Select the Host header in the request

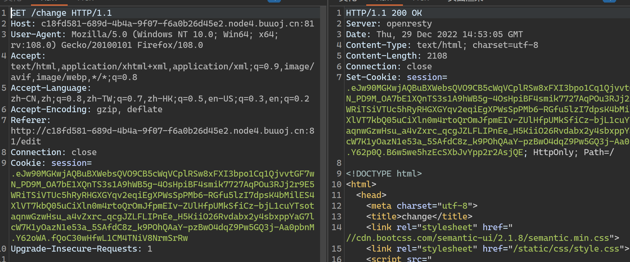pyautogui.click(x=162, y=24)
